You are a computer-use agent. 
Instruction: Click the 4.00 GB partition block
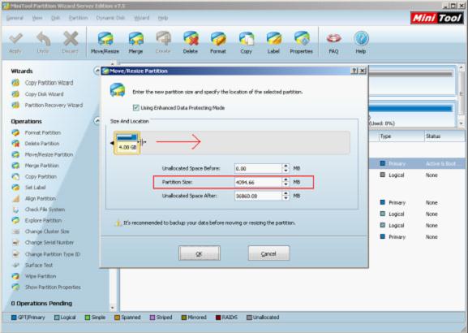127,143
